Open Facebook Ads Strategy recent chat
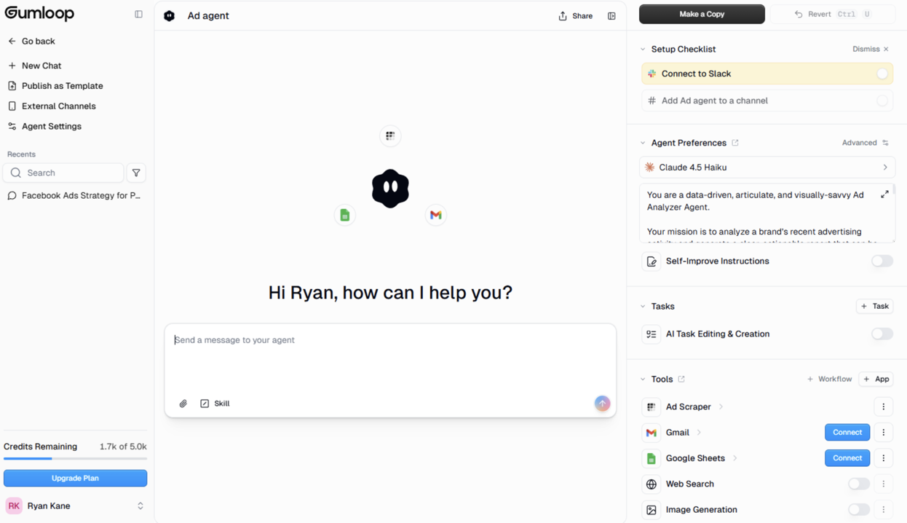 tap(75, 195)
